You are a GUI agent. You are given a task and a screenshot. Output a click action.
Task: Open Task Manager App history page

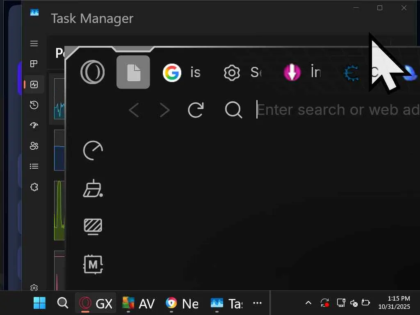pos(34,105)
